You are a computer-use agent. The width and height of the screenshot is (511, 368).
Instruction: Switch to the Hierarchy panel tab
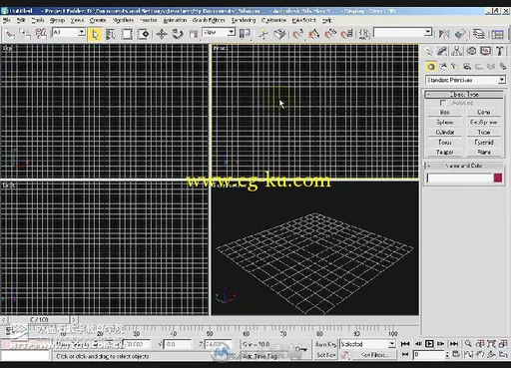(x=457, y=51)
